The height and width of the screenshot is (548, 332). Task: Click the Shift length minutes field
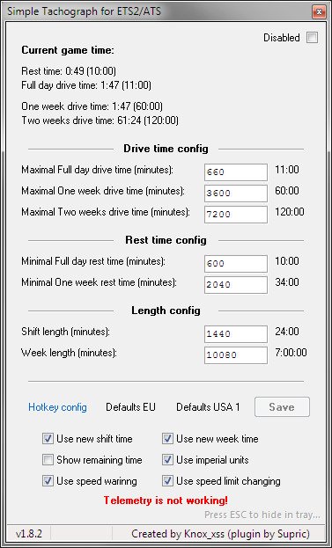point(236,334)
